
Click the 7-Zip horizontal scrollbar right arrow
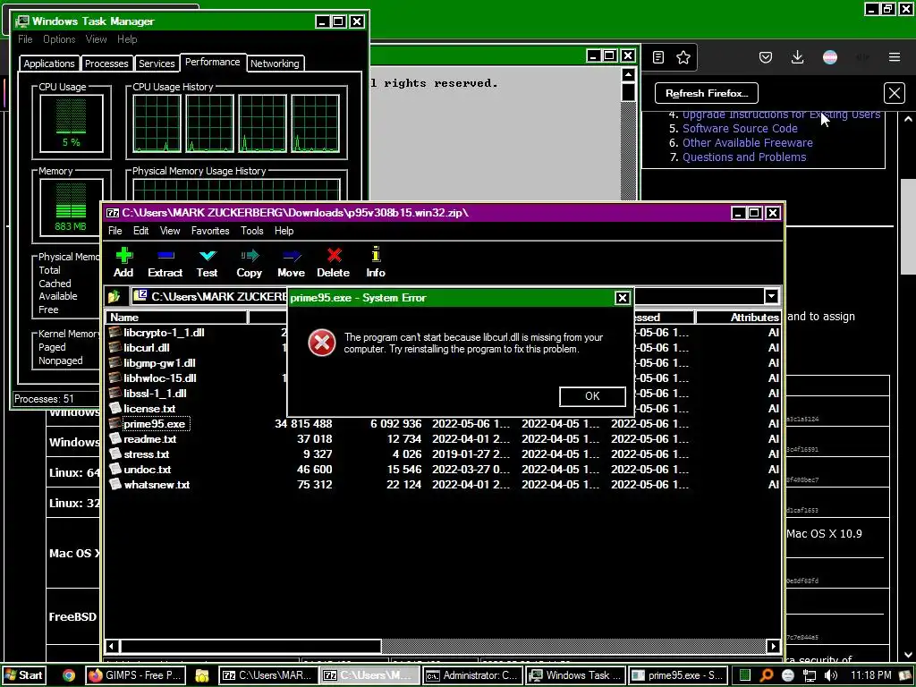pyautogui.click(x=774, y=646)
